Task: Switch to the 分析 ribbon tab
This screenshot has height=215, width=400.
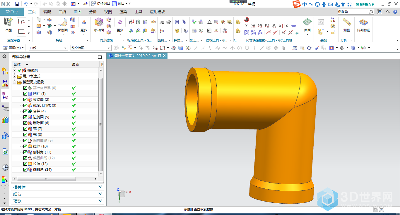Action: [x=93, y=12]
